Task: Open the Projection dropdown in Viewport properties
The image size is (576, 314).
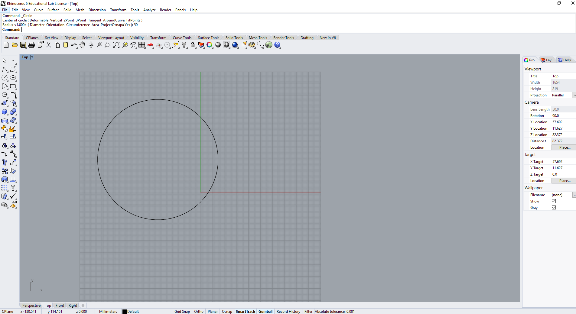Action: coord(574,95)
